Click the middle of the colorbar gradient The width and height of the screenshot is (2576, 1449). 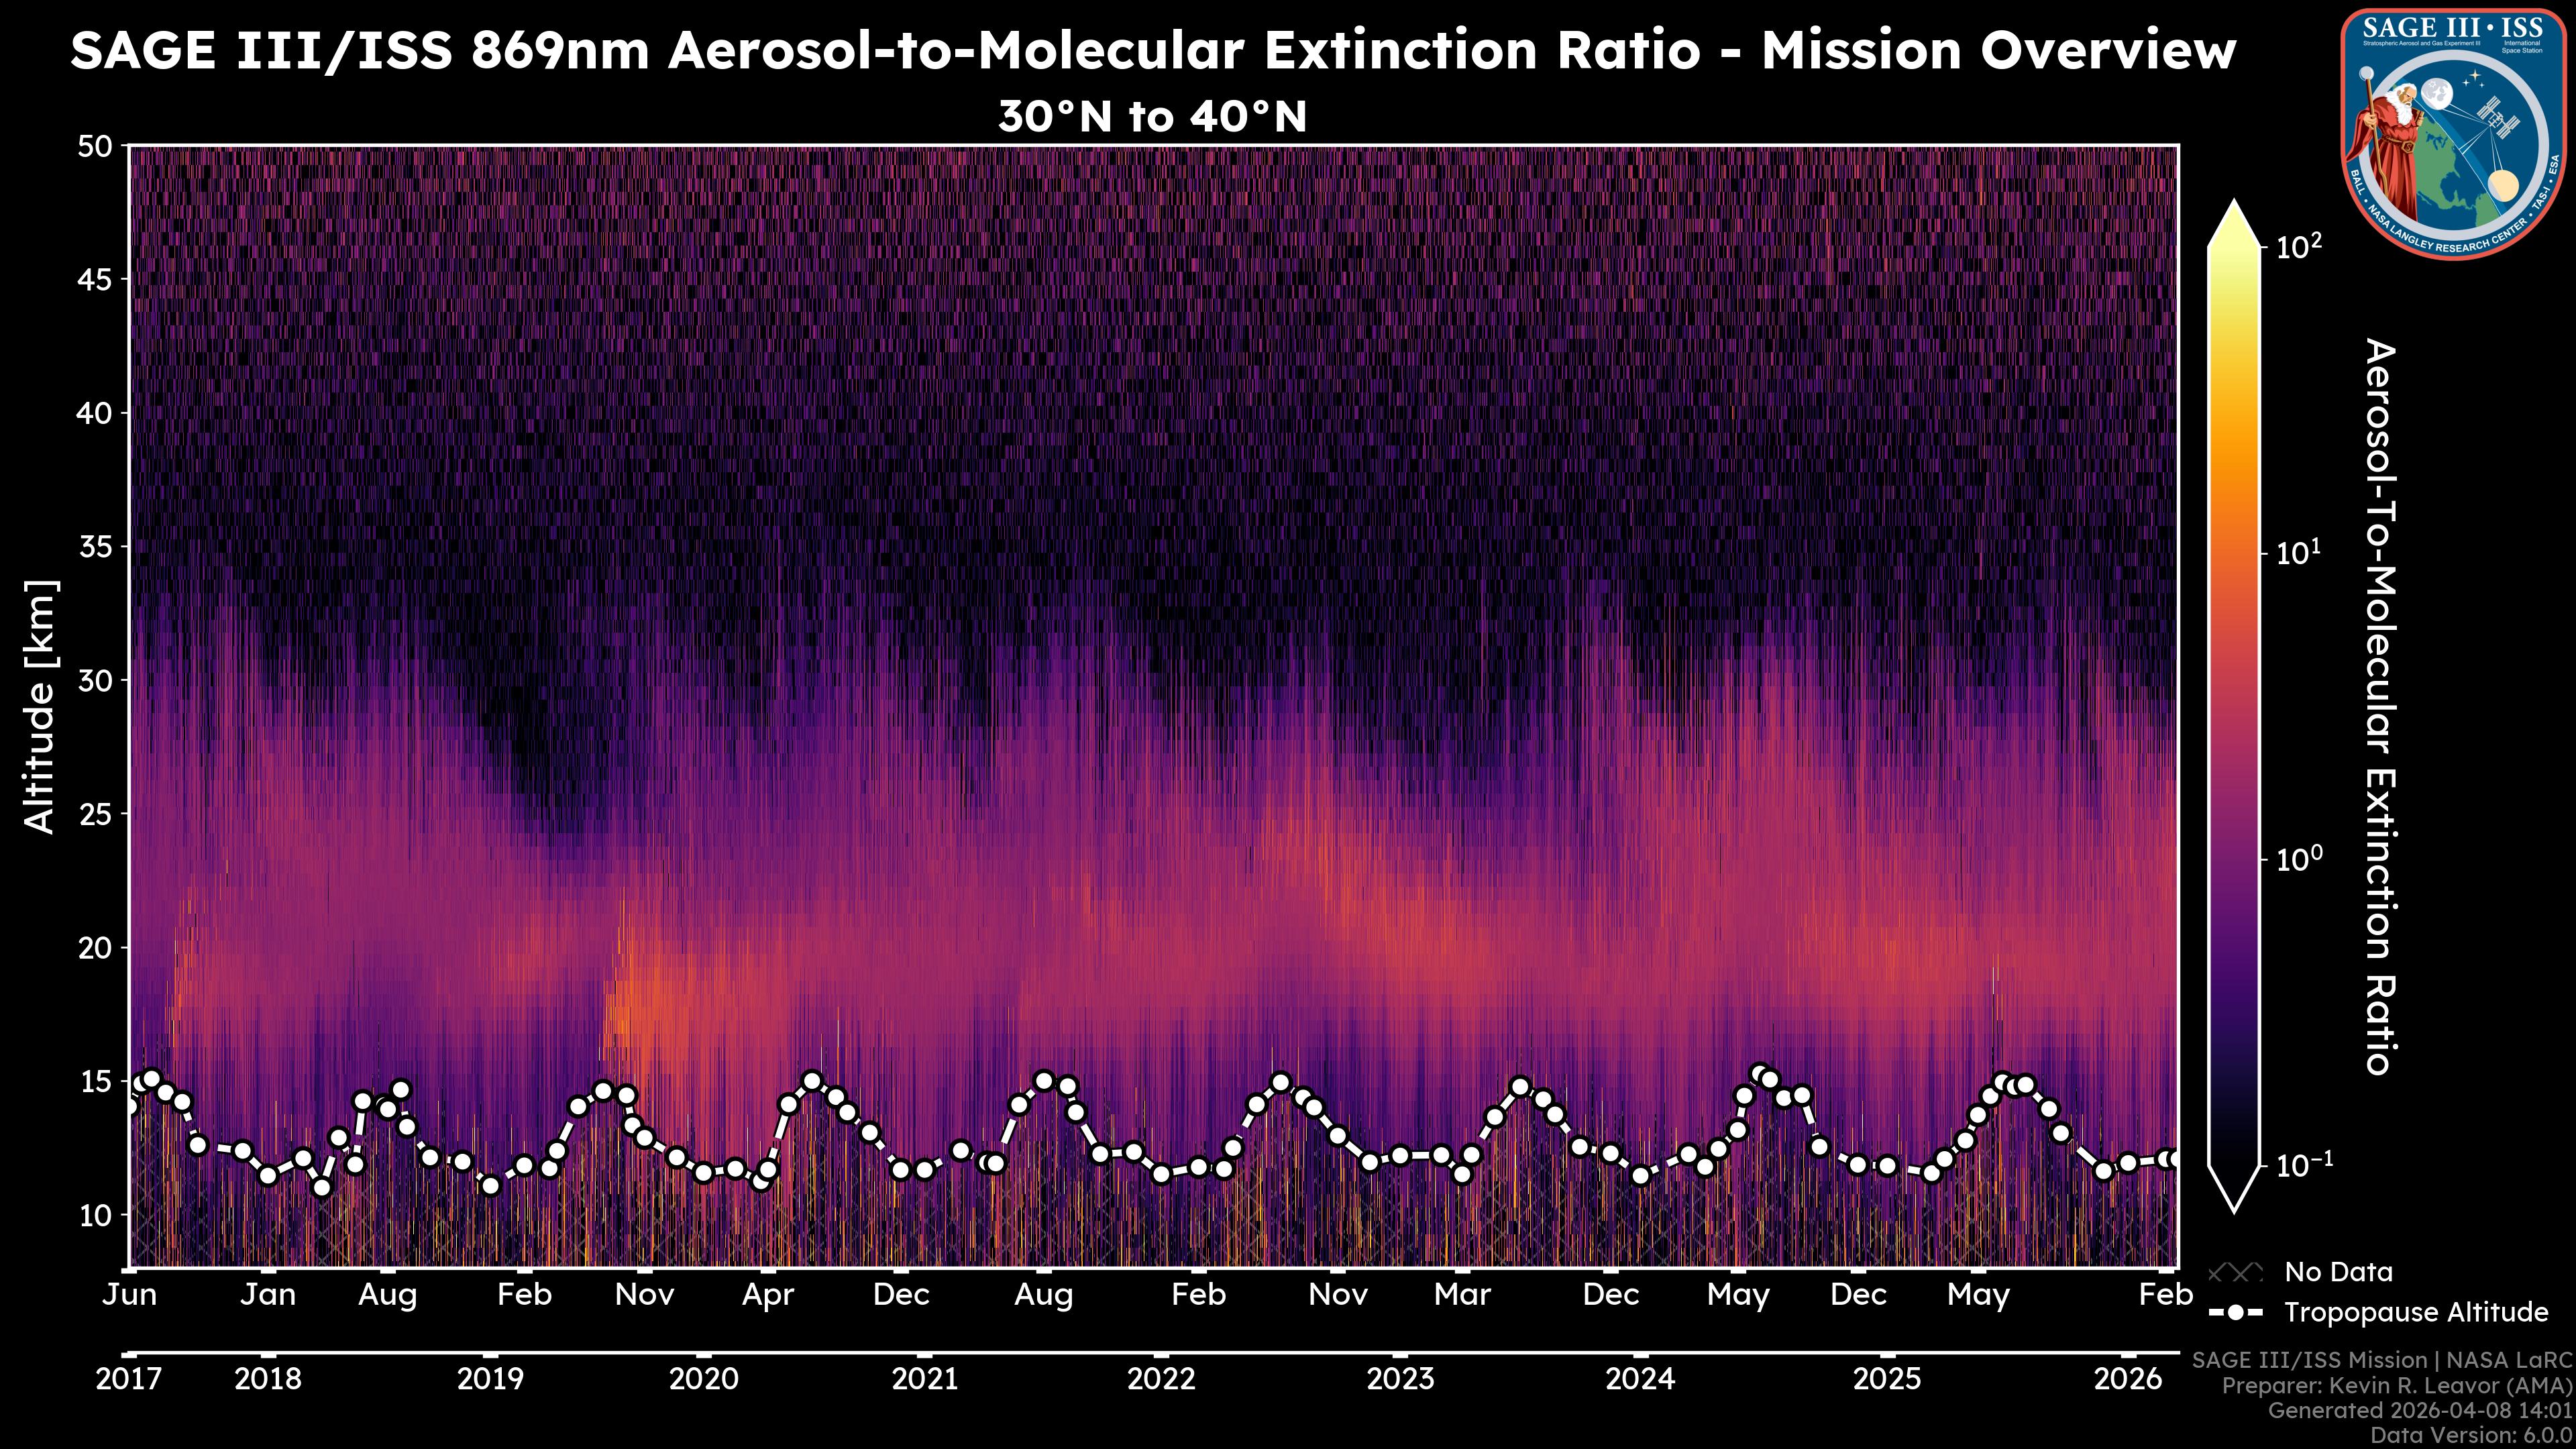2235,705
